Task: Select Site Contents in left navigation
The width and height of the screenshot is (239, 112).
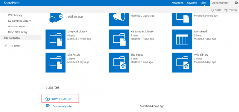Action: 21,38
